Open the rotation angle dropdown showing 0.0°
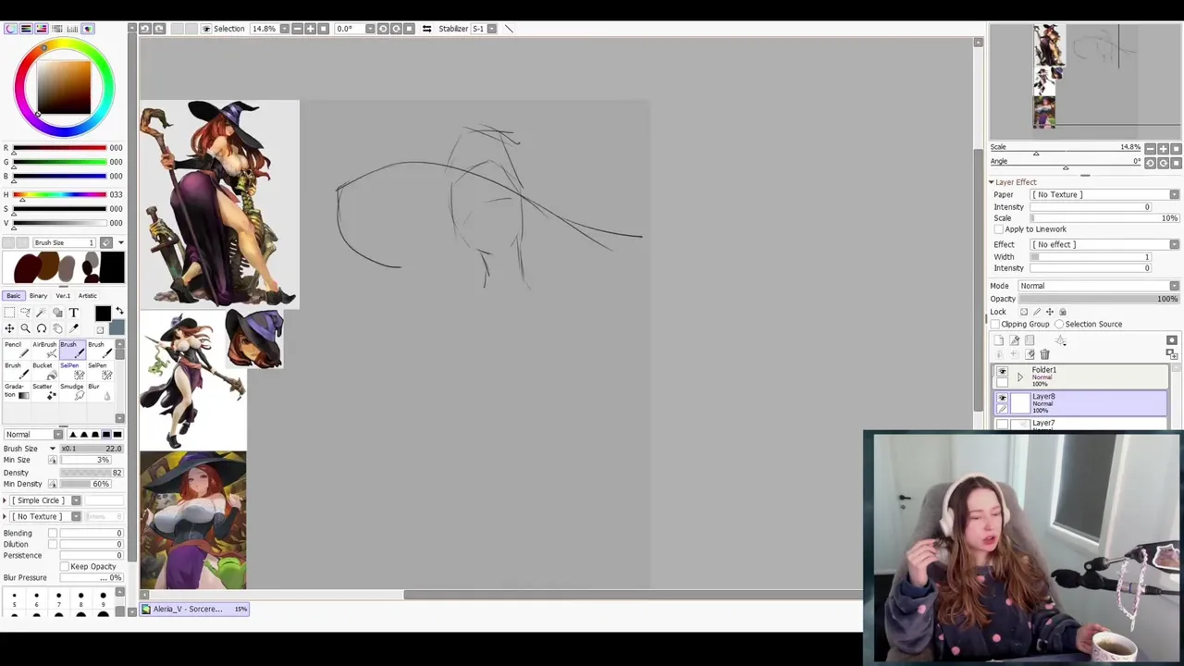This screenshot has height=666, width=1184. (370, 29)
